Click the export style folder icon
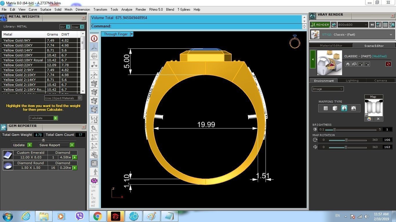Image resolution: width=396 pixels, height=222 pixels. (x=367, y=64)
